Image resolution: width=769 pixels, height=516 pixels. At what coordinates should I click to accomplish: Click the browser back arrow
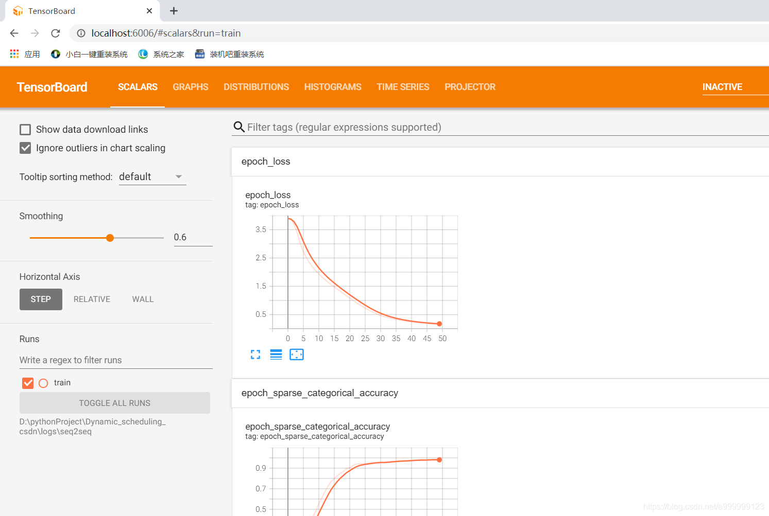(x=14, y=33)
